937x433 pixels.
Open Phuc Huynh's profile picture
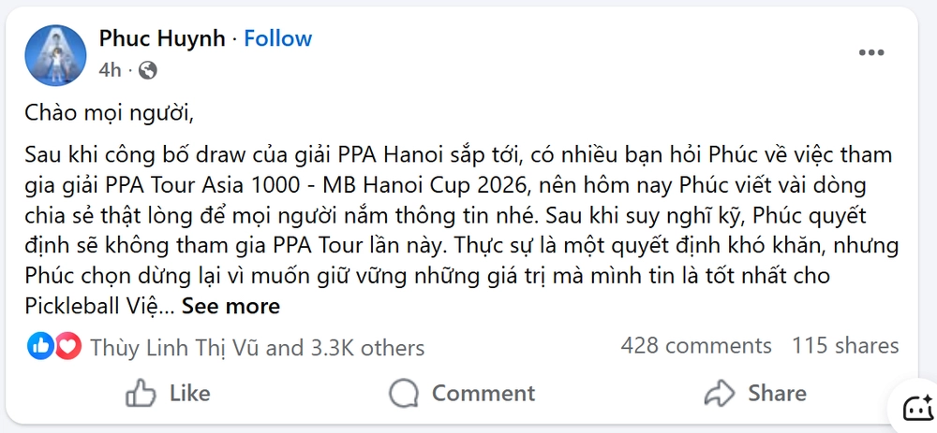pyautogui.click(x=55, y=54)
